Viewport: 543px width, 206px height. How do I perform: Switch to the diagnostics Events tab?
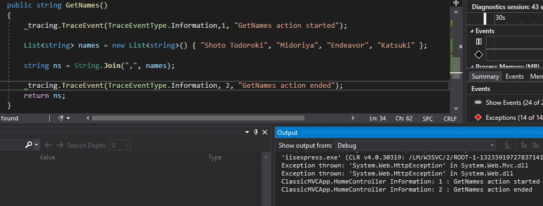[514, 77]
